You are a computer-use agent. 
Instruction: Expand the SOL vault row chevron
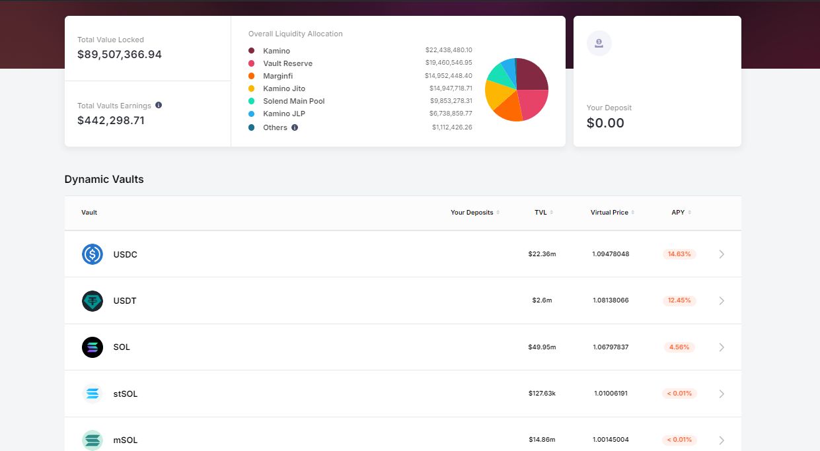point(722,347)
